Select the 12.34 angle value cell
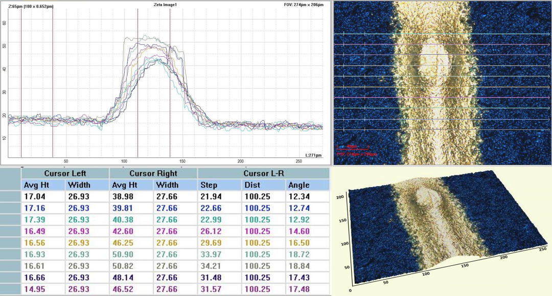Viewport: 552px width, 296px height. (x=307, y=196)
